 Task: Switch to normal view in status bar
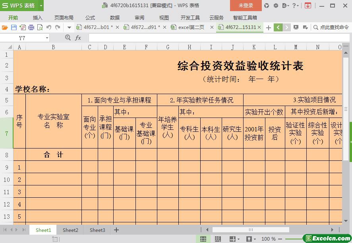click(203, 239)
